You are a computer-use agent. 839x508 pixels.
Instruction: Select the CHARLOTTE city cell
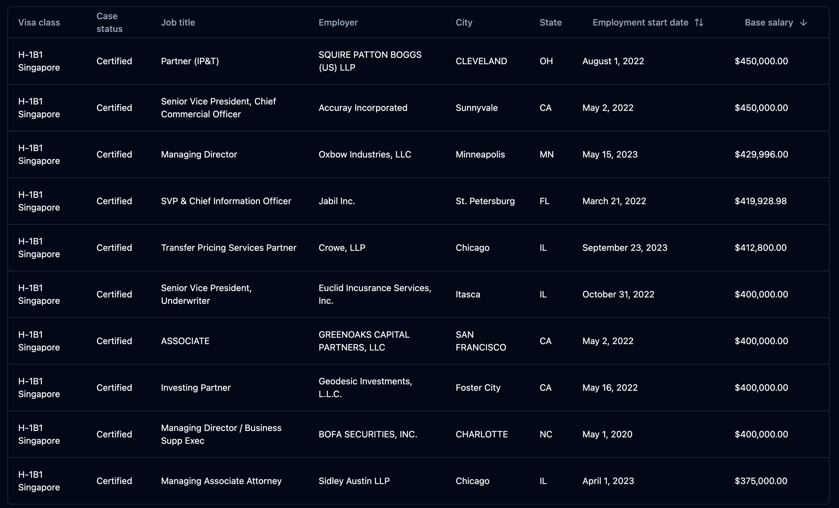click(x=482, y=434)
